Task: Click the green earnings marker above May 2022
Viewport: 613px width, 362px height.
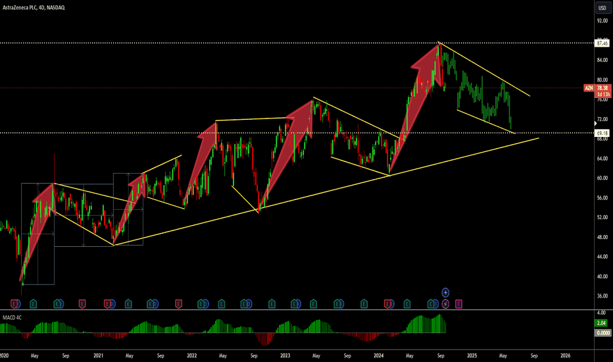Action: pyautogui.click(x=221, y=303)
